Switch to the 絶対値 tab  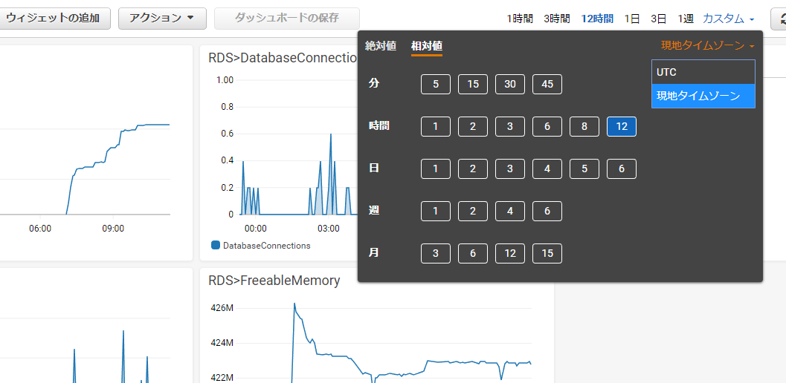pos(381,45)
